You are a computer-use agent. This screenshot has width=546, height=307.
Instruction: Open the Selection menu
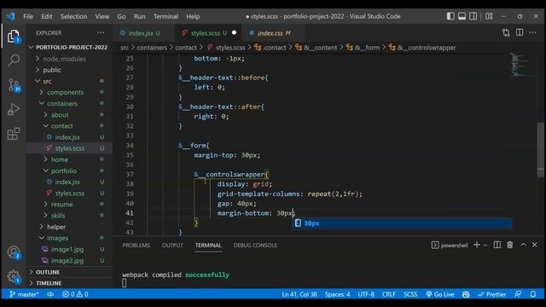pyautogui.click(x=73, y=16)
